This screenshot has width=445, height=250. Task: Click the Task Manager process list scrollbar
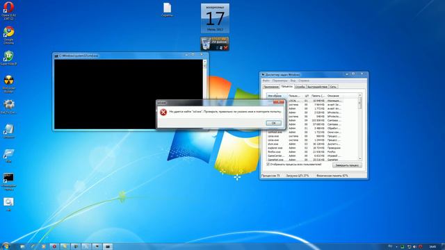(359, 127)
